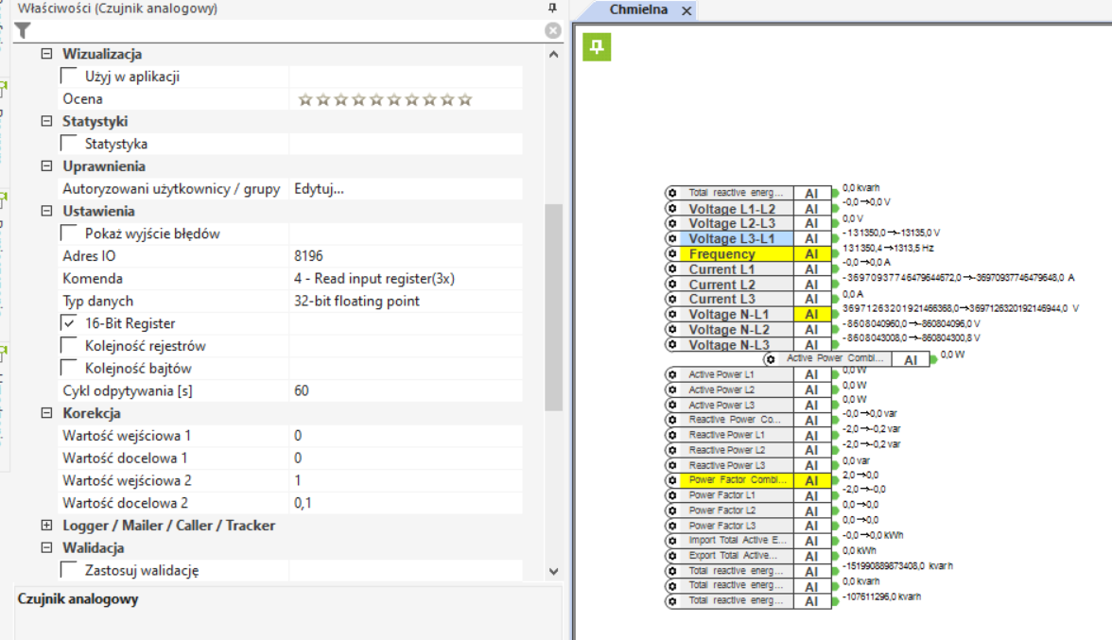Click the Wartość wejściowa 1 value field
The height and width of the screenshot is (640, 1112).
click(x=406, y=435)
